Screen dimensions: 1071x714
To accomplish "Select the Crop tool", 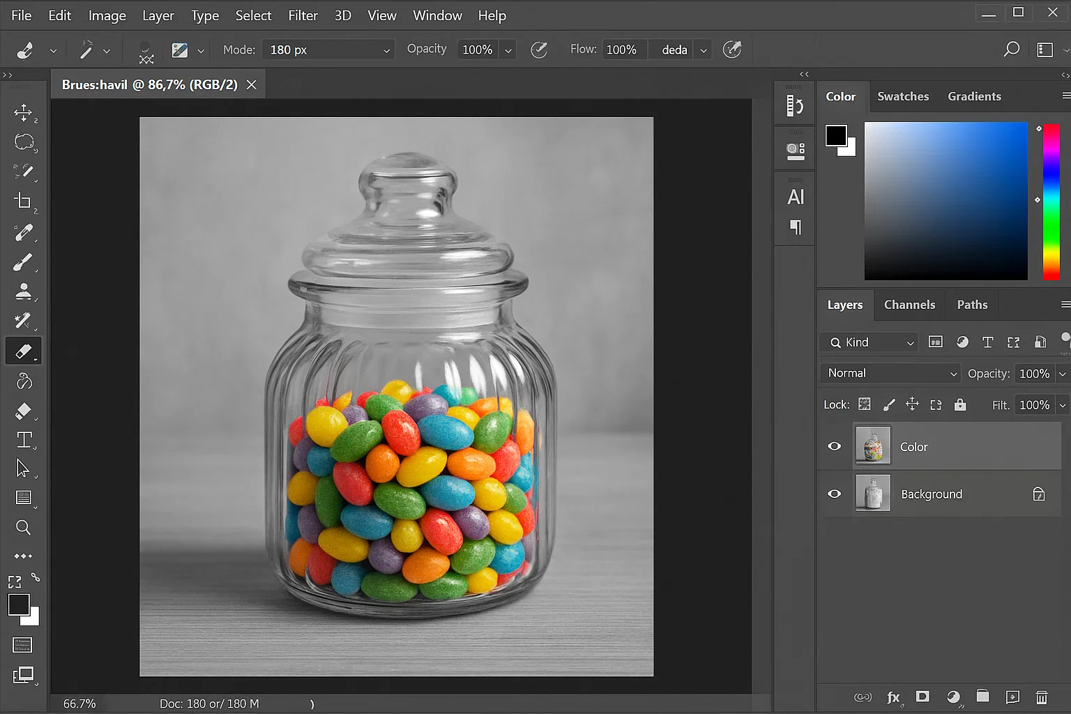I will tap(24, 202).
